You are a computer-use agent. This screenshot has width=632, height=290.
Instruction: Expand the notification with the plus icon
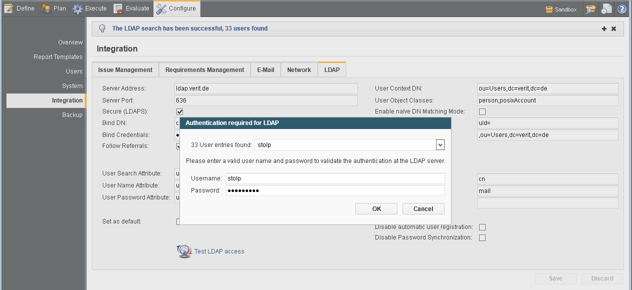[604, 29]
